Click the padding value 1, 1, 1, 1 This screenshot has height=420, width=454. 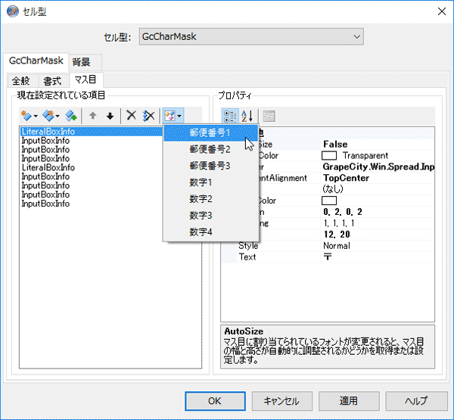(x=339, y=223)
